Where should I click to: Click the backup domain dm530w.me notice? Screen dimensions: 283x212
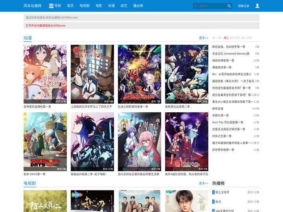(46, 26)
